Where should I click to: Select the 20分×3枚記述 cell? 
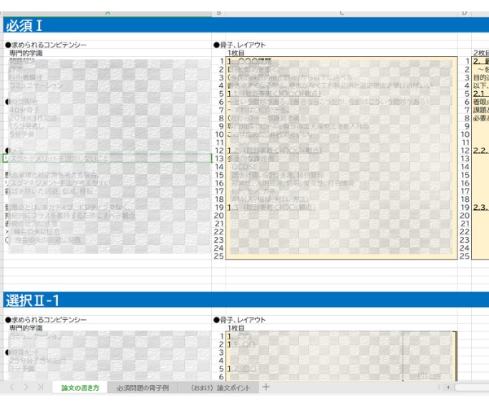click(33, 118)
